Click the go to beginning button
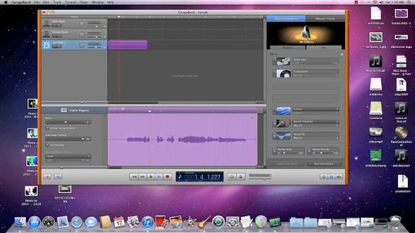 click(150, 177)
